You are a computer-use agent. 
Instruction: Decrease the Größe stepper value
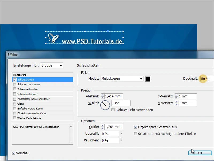102,128
